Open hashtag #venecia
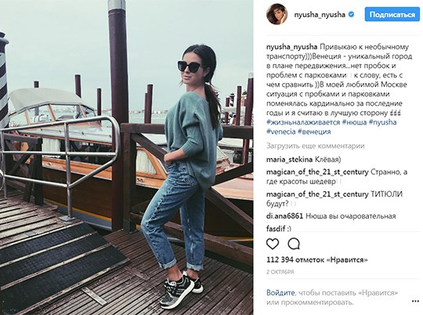The image size is (423, 315). click(281, 132)
